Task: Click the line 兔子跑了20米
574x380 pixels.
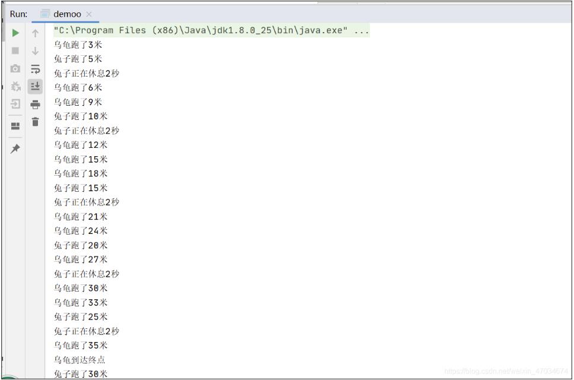Action: (x=81, y=245)
